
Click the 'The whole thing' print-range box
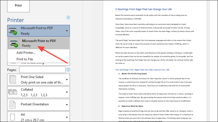point(38,64)
